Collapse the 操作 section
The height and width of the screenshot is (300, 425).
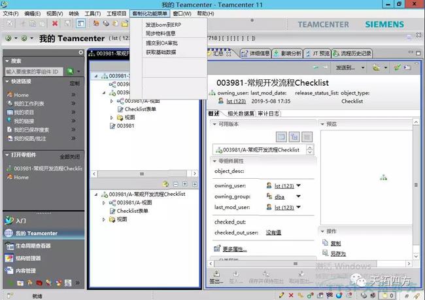pos(322,231)
